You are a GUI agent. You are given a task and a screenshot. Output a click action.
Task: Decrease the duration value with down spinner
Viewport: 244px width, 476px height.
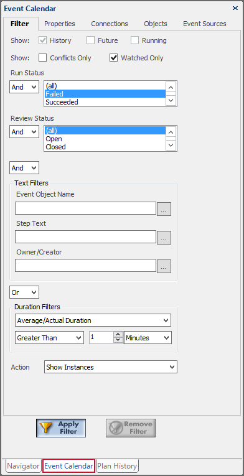118,340
